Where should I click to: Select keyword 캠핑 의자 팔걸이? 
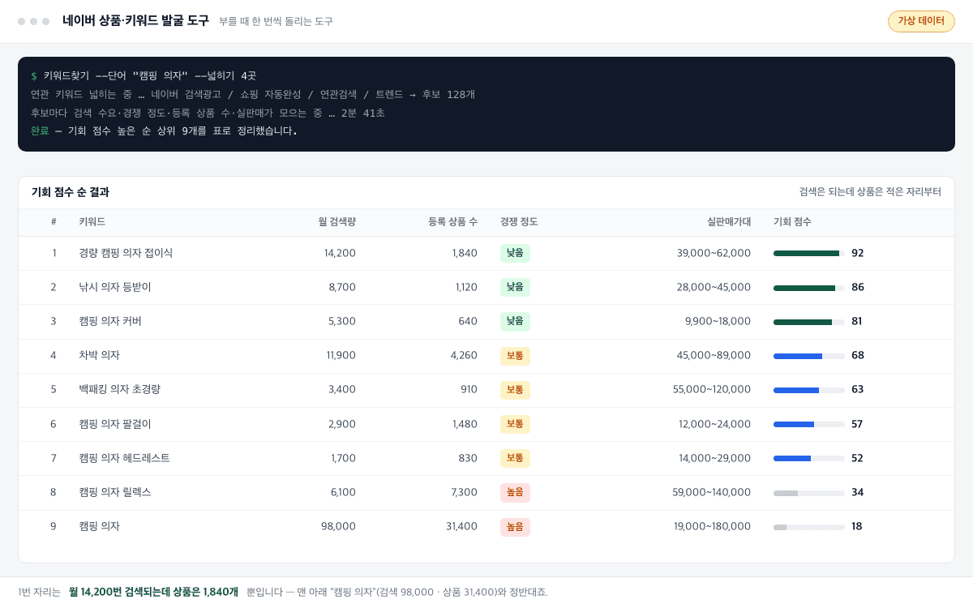click(115, 424)
